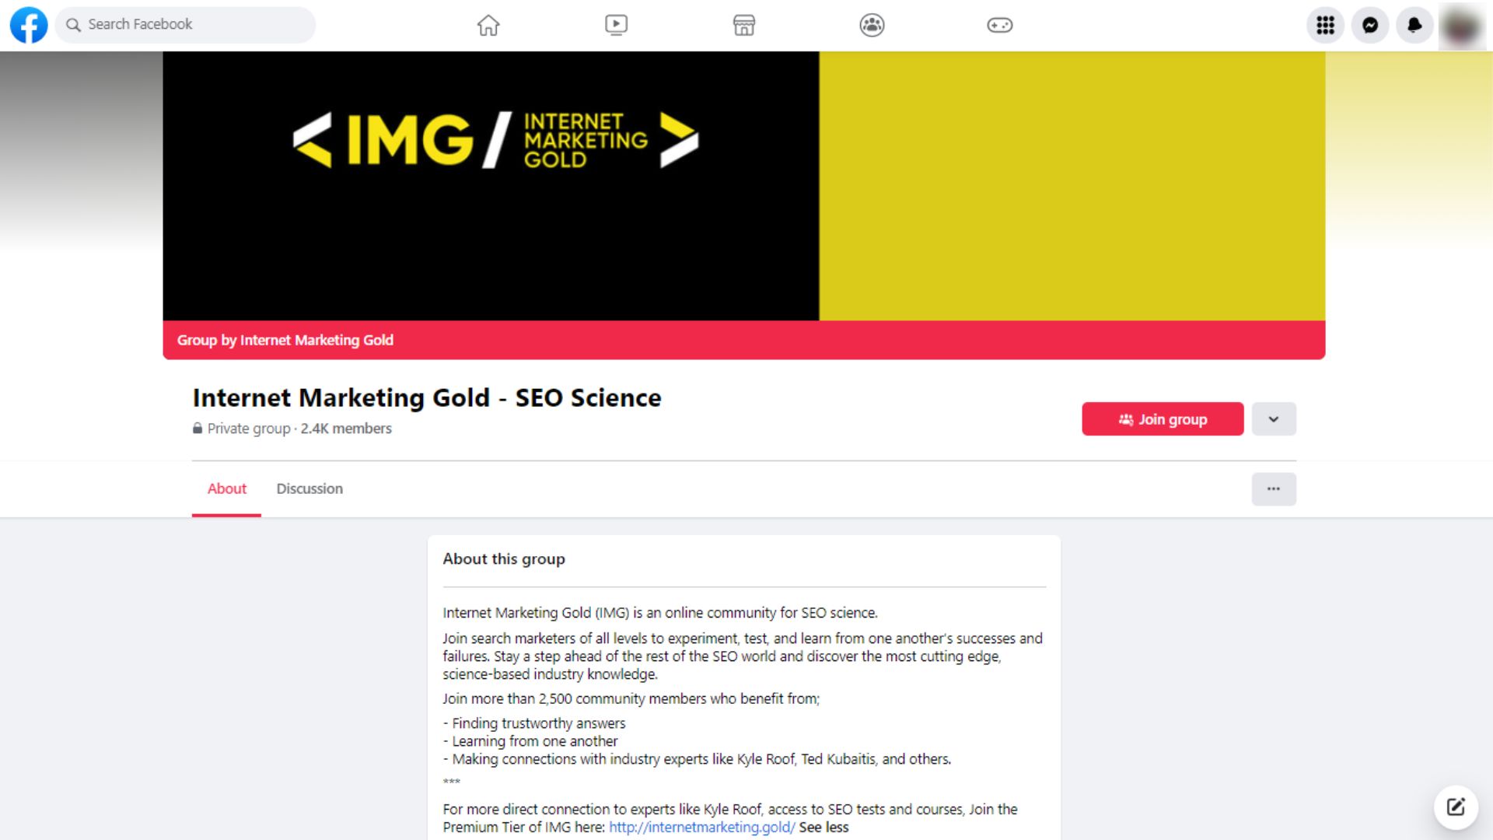Click the Facebook home logo
Image resolution: width=1493 pixels, height=840 pixels.
pyautogui.click(x=28, y=25)
